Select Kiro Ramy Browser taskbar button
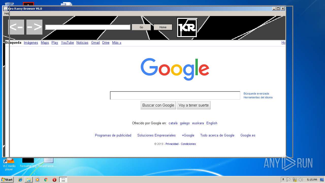Image resolution: width=325 pixels, height=183 pixels. pos(63,180)
